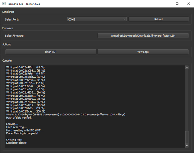Open View Logs
Screen dimensions: 194x153
pyautogui.click(x=143, y=52)
